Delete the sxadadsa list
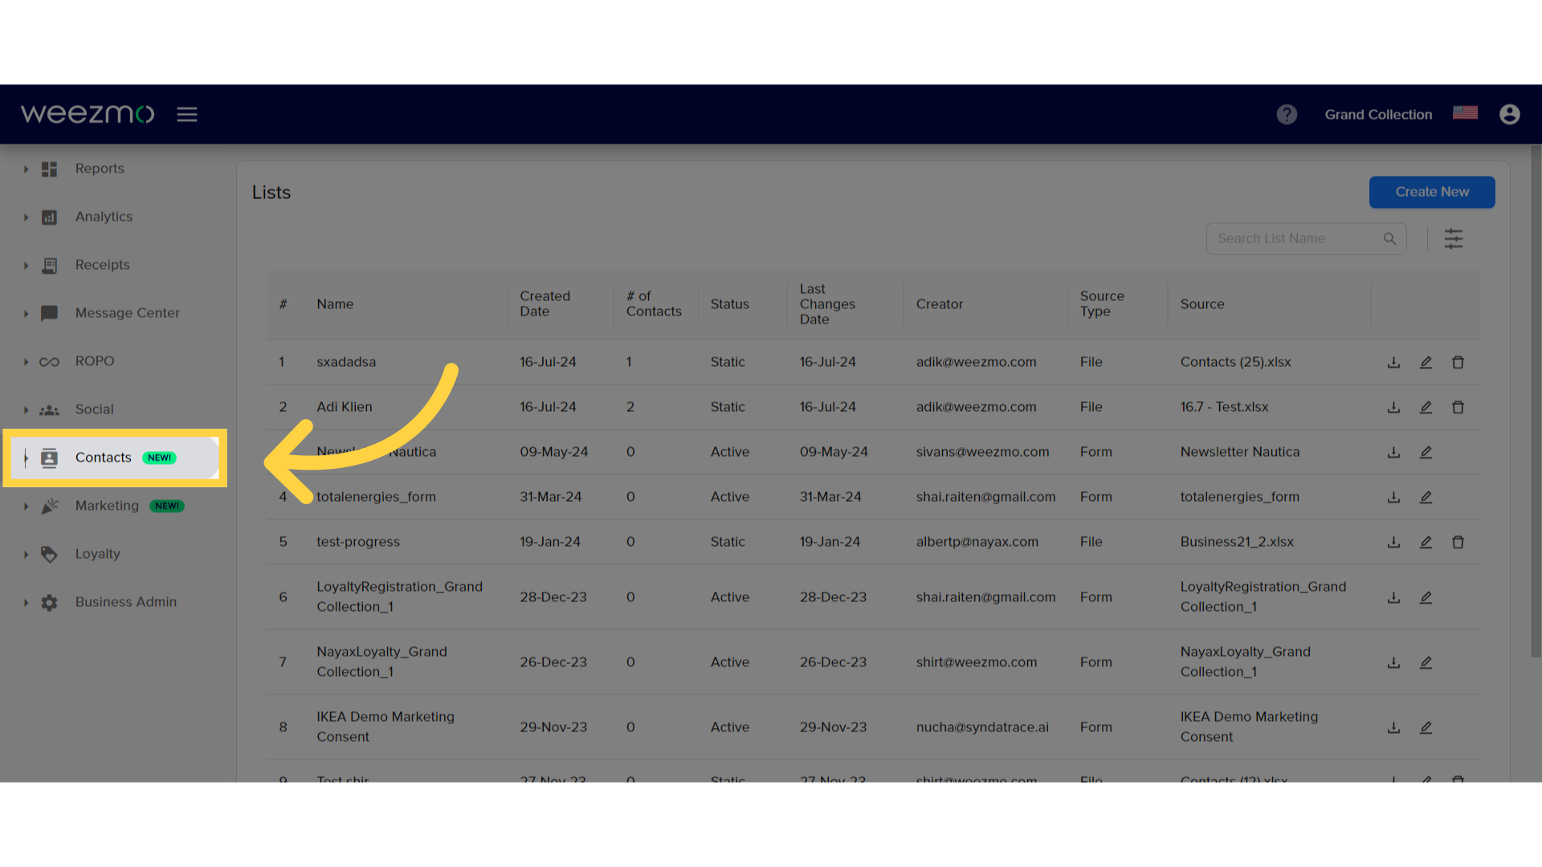Image resolution: width=1542 pixels, height=867 pixels. [1458, 362]
